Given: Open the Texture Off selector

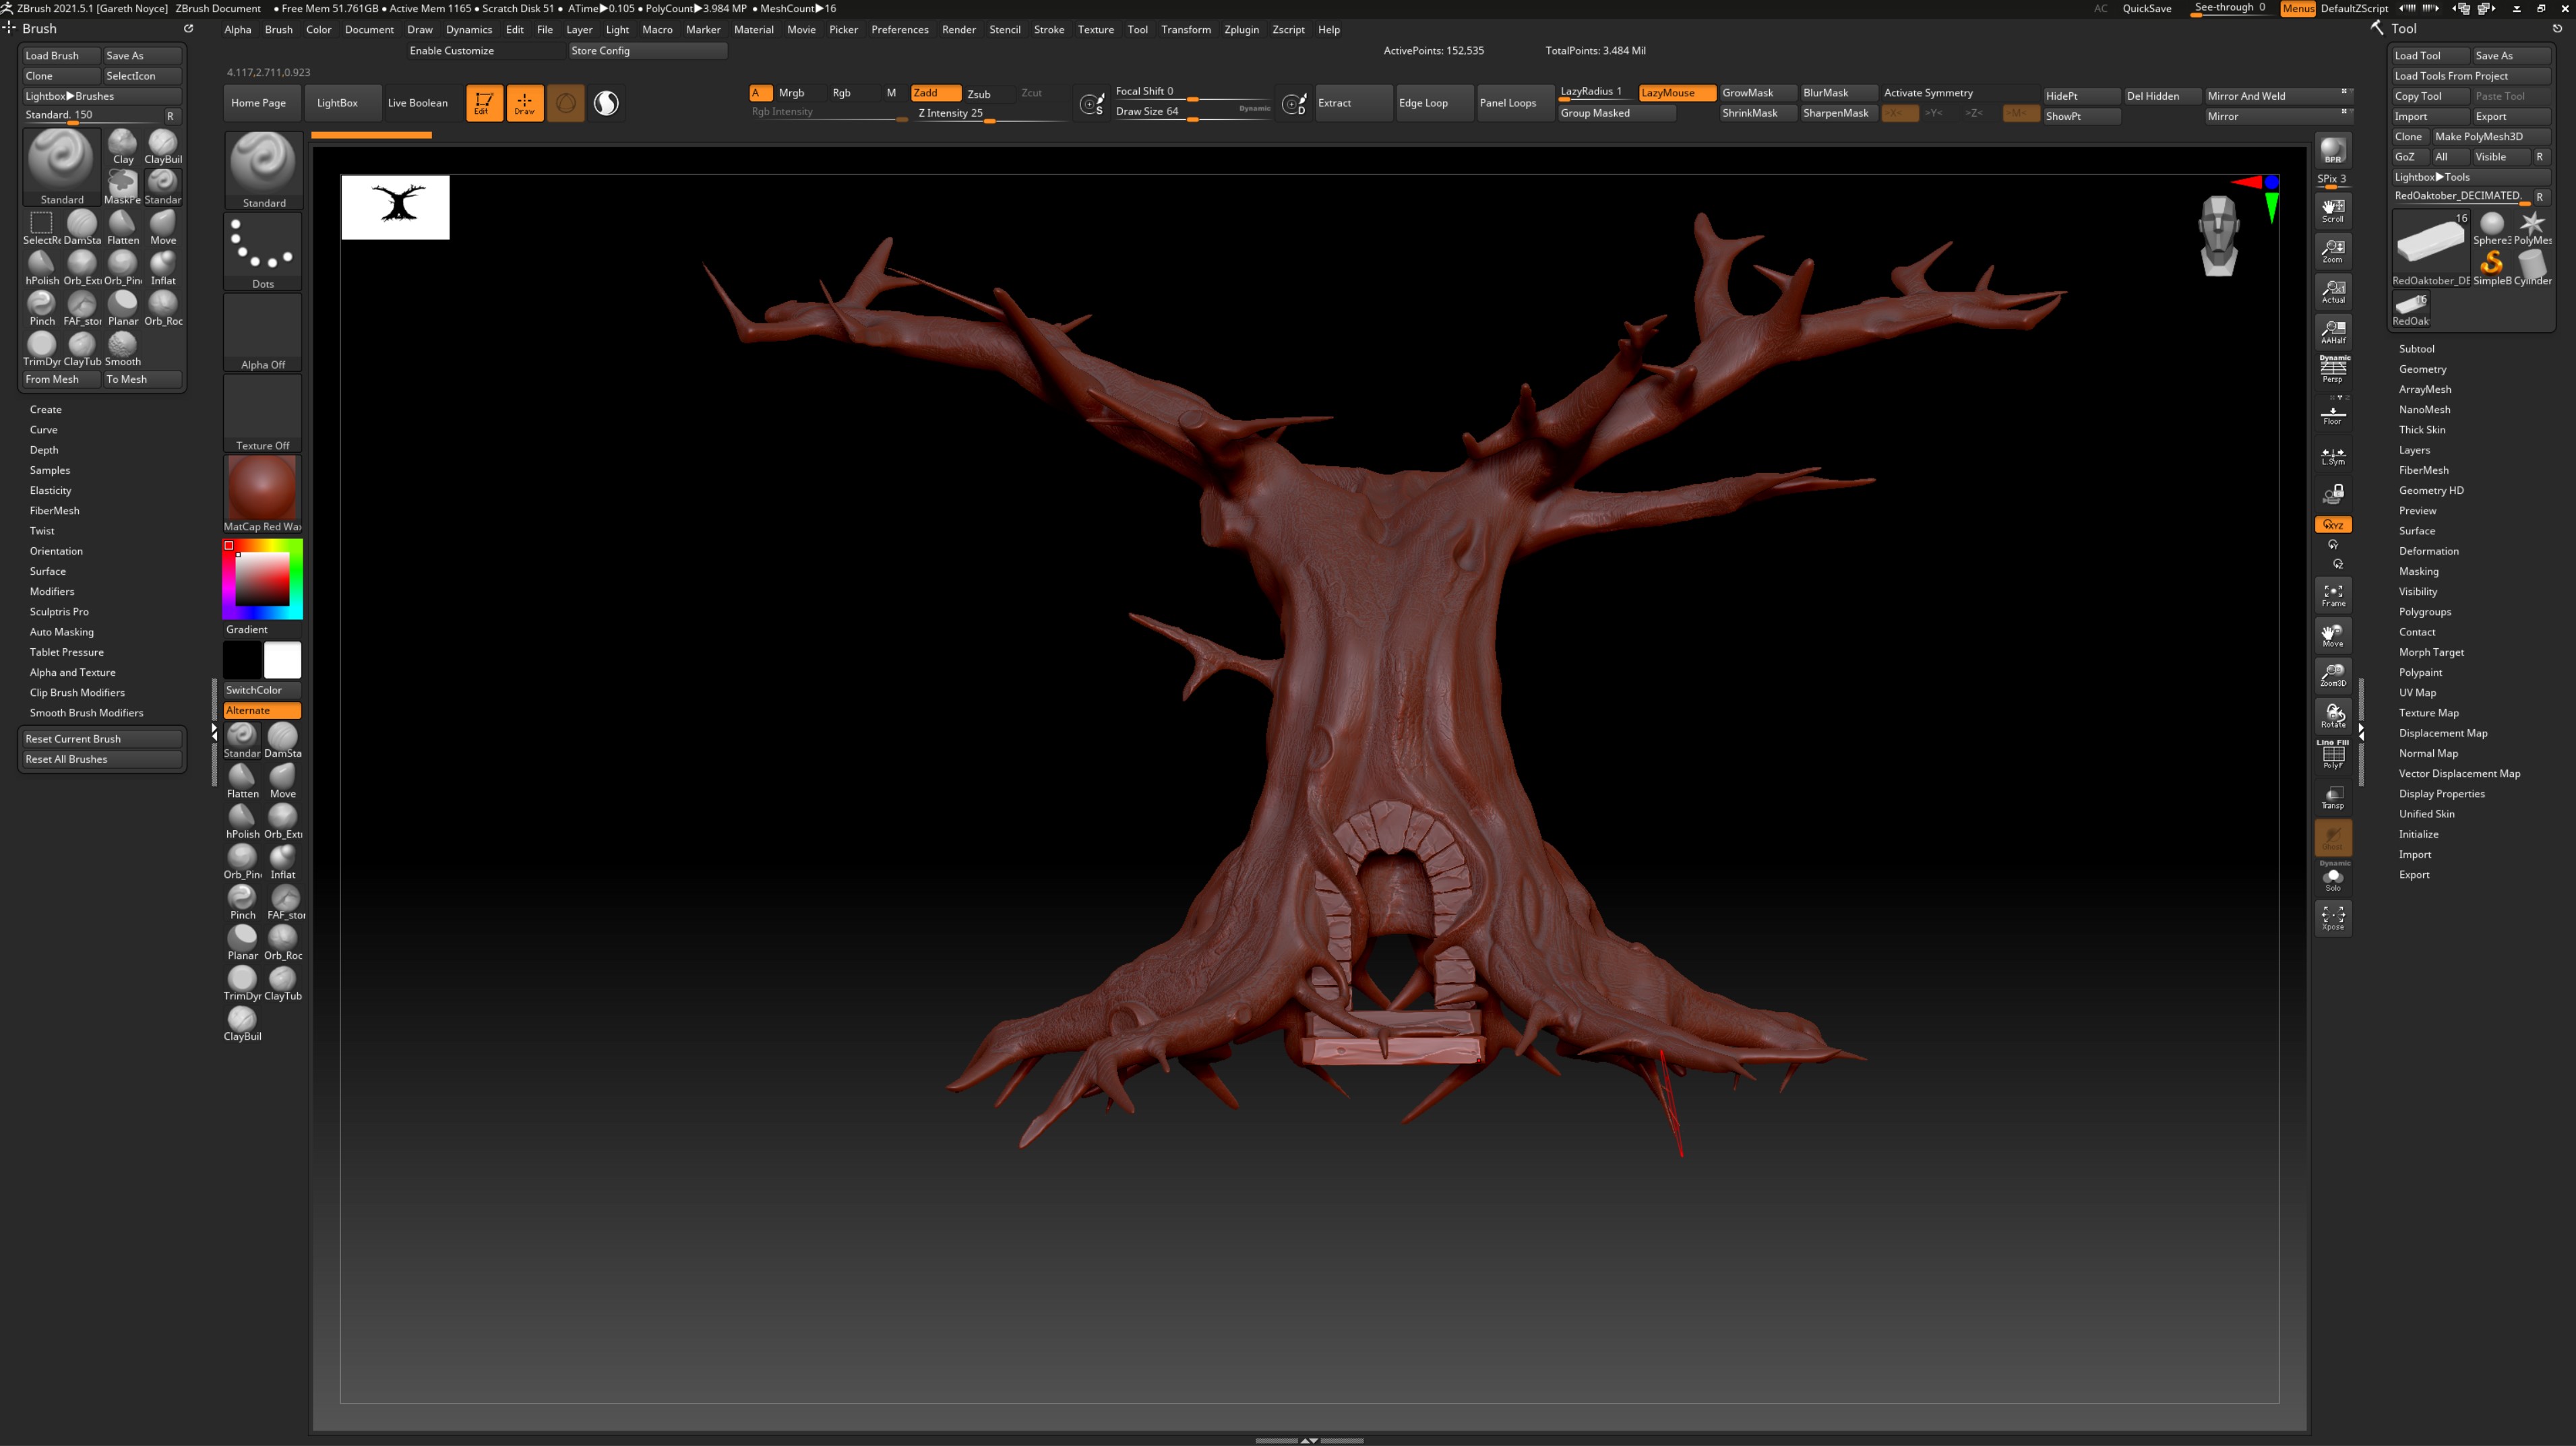Looking at the screenshot, I should click(x=263, y=413).
